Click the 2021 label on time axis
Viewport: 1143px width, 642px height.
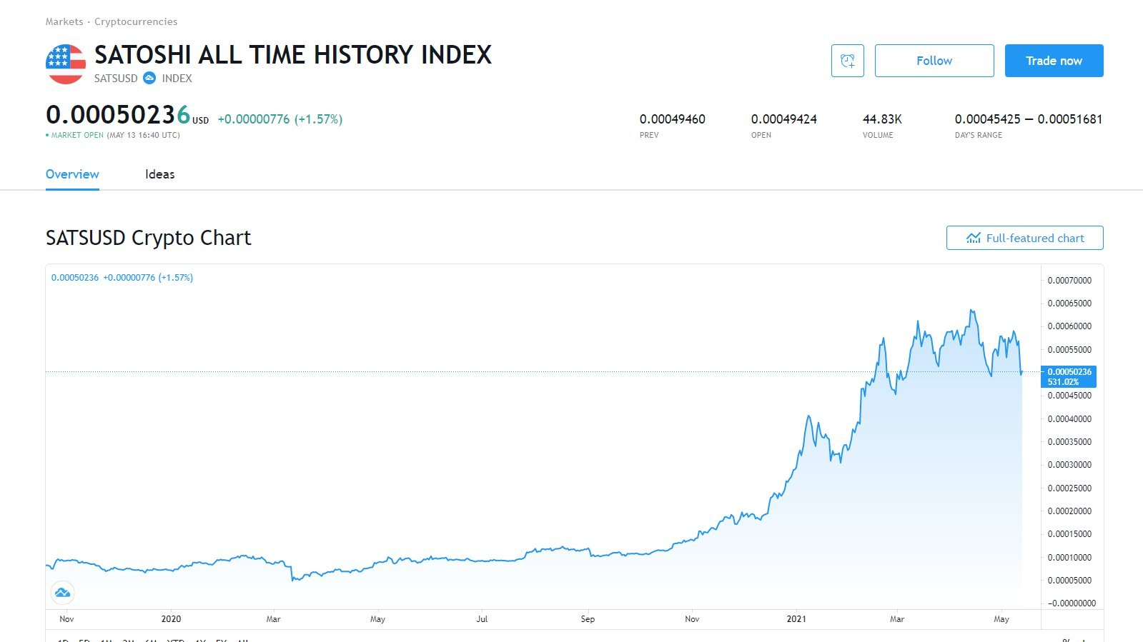click(796, 619)
